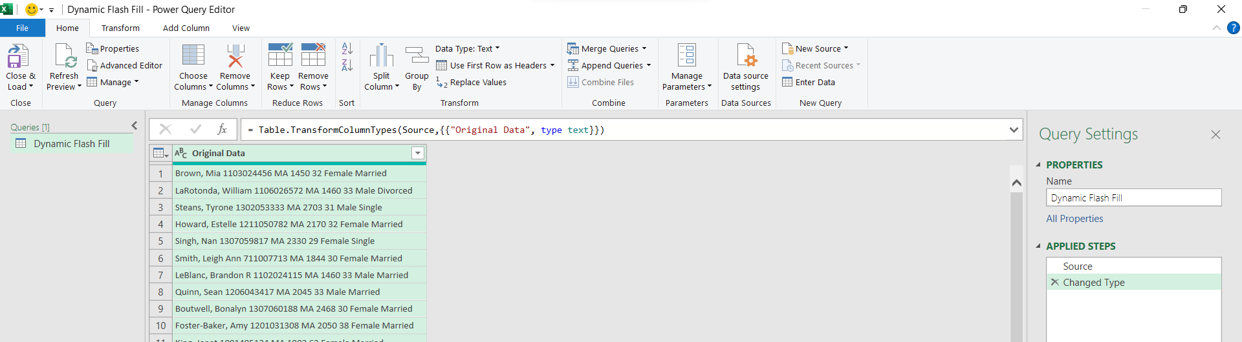
Task: Open the Data Type: Text dropdown
Action: [x=468, y=48]
